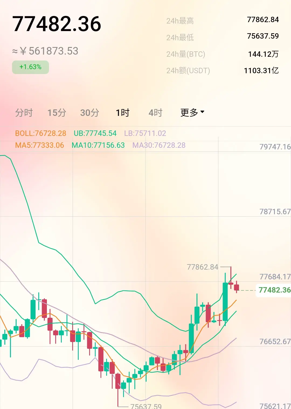Click the 24h low value 75637.59
Viewport: 291px width, 409px height.
[263, 36]
